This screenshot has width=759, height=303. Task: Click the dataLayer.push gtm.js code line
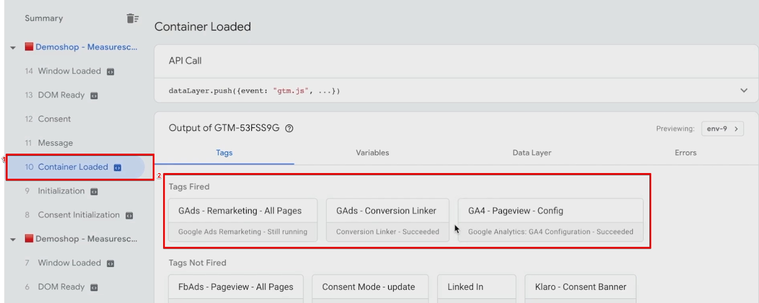click(x=254, y=91)
